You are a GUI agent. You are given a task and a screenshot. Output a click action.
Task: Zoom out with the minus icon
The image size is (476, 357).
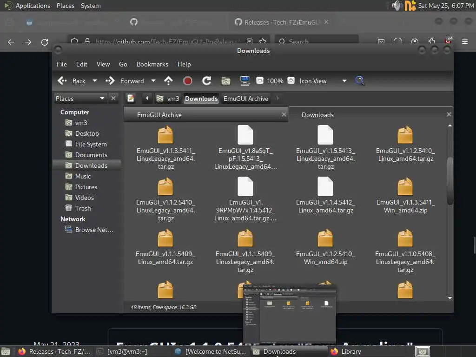[x=260, y=81]
